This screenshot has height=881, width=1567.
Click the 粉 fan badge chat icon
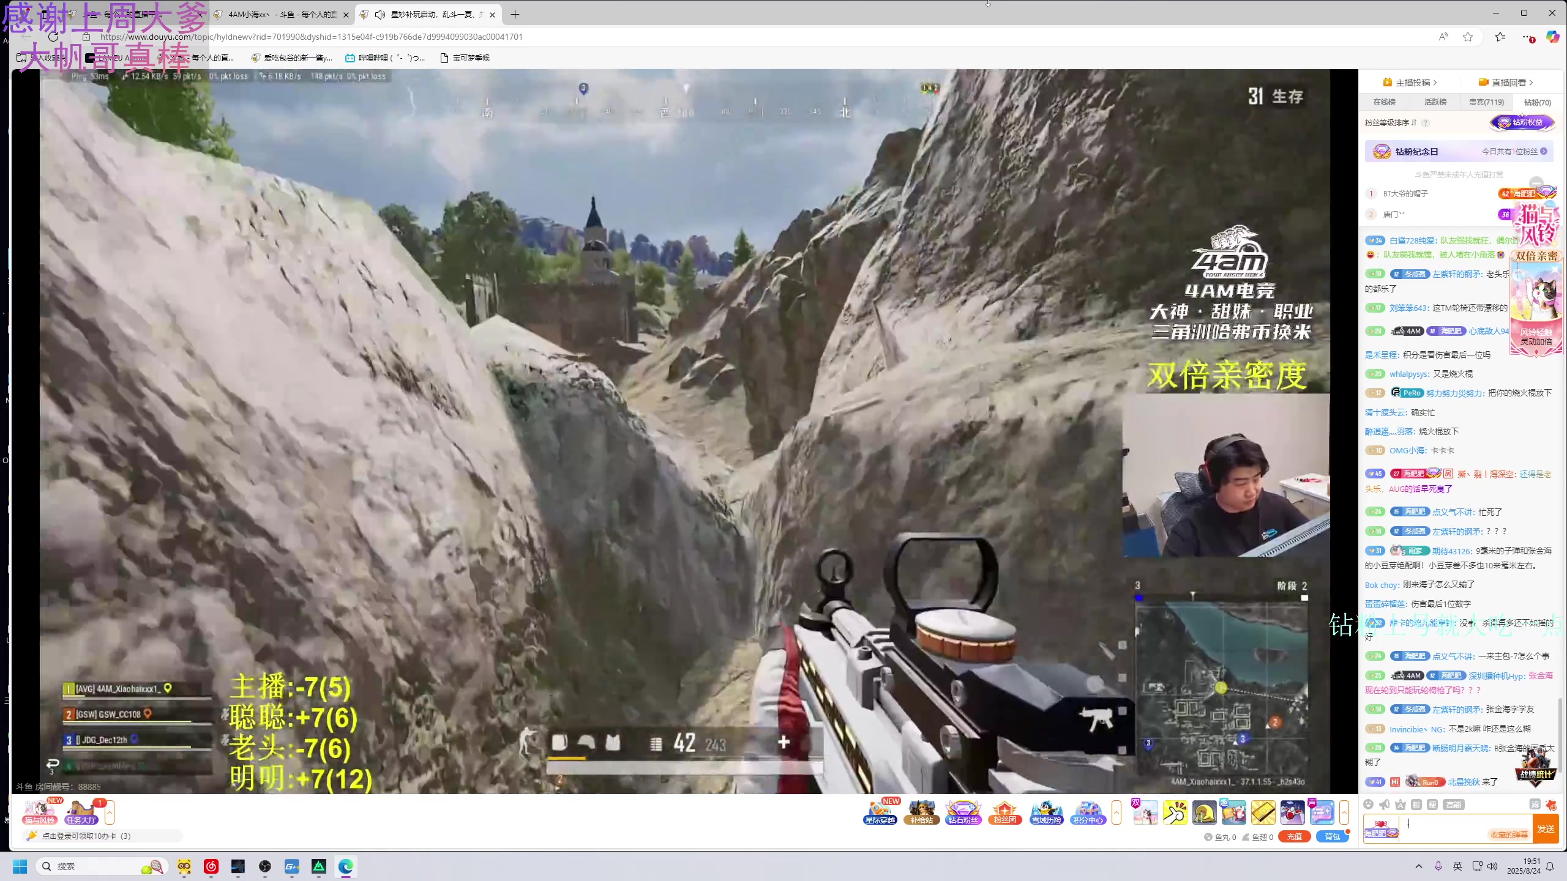[x=1416, y=805]
